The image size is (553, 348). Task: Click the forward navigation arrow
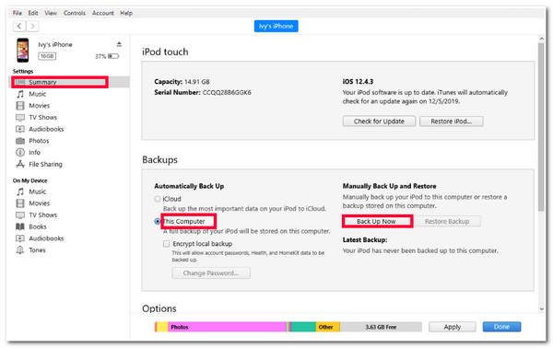[x=32, y=26]
